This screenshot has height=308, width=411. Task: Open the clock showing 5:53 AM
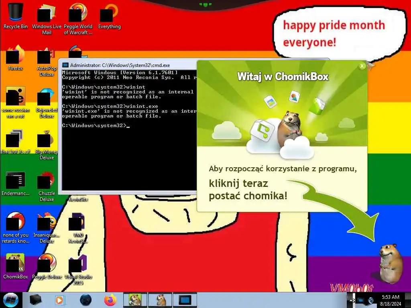pyautogui.click(x=391, y=300)
